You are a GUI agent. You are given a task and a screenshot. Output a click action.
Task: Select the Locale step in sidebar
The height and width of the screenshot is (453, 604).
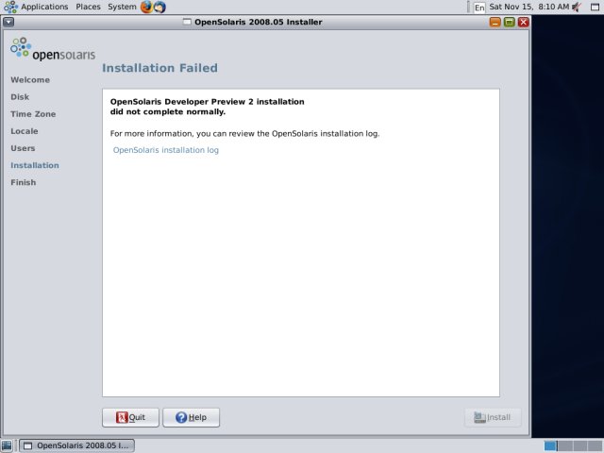pyautogui.click(x=25, y=131)
